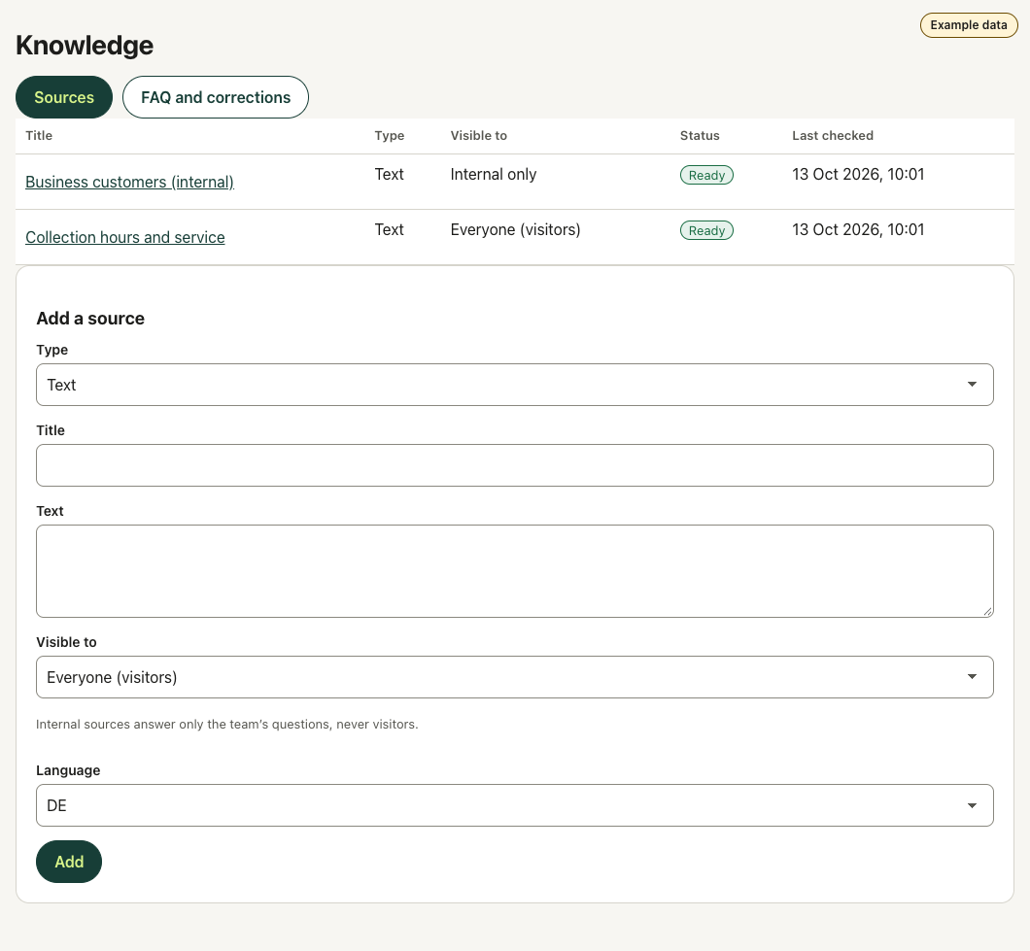Open Collection hours and service link
This screenshot has width=1030, height=951.
tap(124, 237)
